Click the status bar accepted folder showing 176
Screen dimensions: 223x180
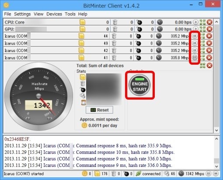point(97,173)
